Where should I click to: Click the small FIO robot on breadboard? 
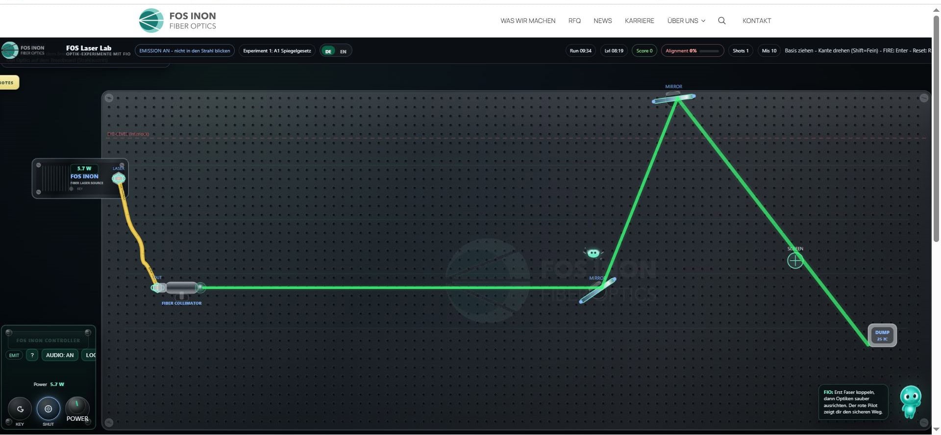tap(593, 253)
